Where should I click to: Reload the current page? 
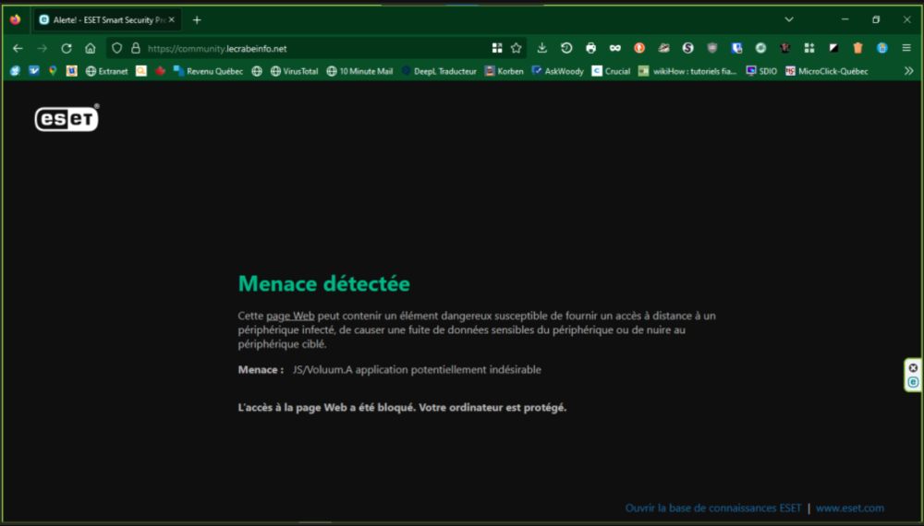(67, 48)
